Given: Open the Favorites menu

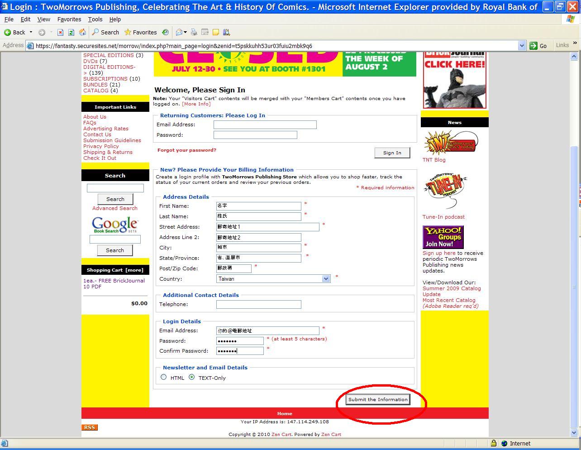Looking at the screenshot, I should click(69, 19).
